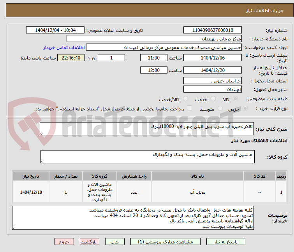Click resize handle of the گروه کالا textarea

pyautogui.click(x=42, y=161)
